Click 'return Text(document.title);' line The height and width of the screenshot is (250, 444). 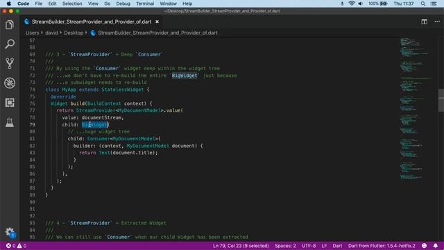118,153
